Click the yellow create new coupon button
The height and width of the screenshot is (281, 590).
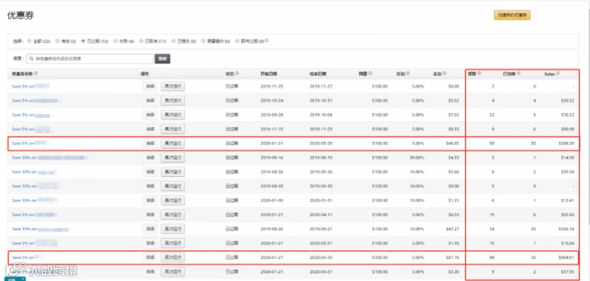click(x=512, y=15)
